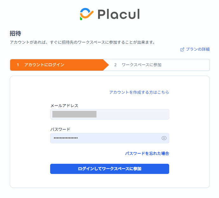This screenshot has height=198, width=219.
Task: Select the ワークスペースに参加 step
Action: [x=142, y=65]
